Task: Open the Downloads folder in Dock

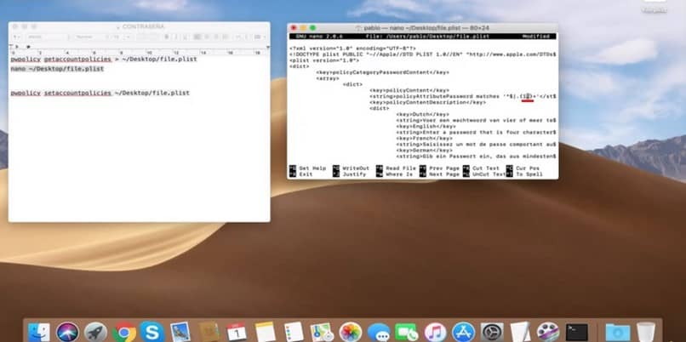Action: coord(618,333)
